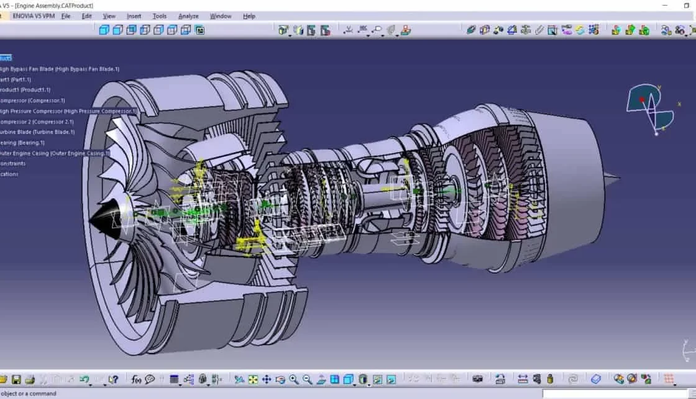Click the compass in the 3D view

[x=651, y=109]
